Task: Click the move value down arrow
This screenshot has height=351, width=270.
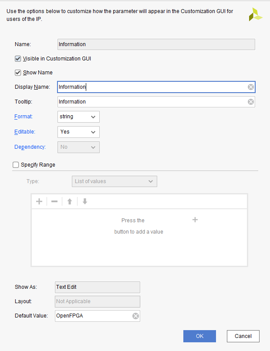Action: tap(85, 201)
